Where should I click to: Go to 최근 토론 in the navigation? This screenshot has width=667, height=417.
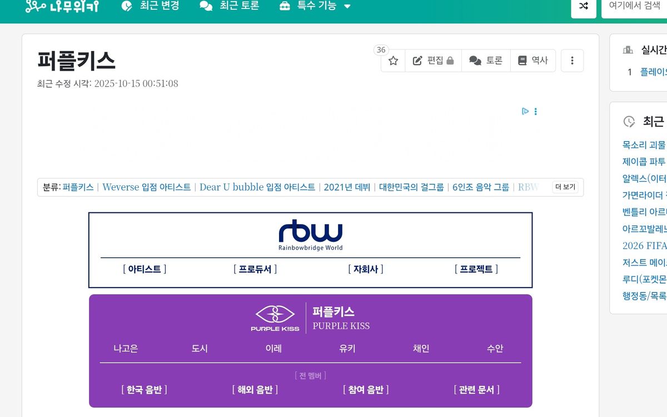(230, 6)
